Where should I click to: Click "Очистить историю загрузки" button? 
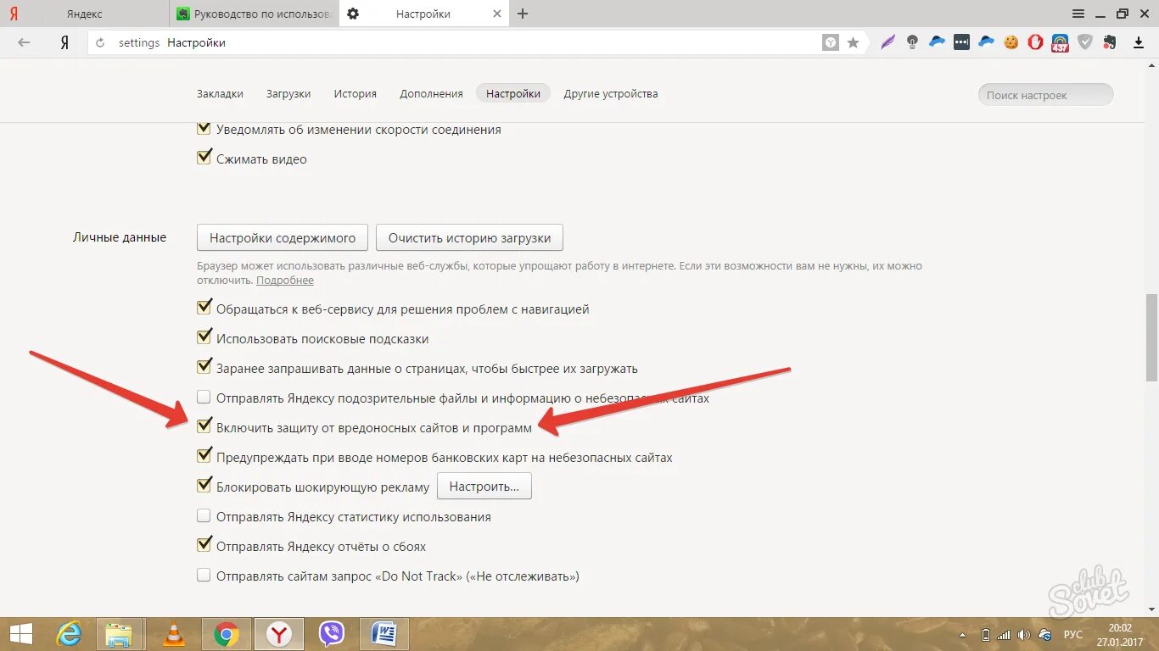point(469,238)
